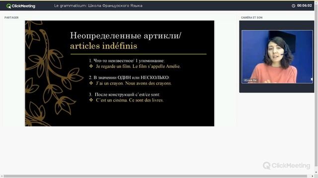Click the scroll-left arrow of the horizontal scrollbar
The image size is (318, 178).
click(1, 176)
